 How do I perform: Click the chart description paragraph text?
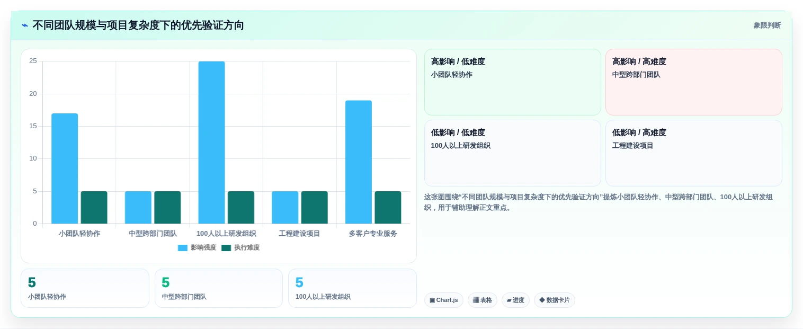(599, 202)
